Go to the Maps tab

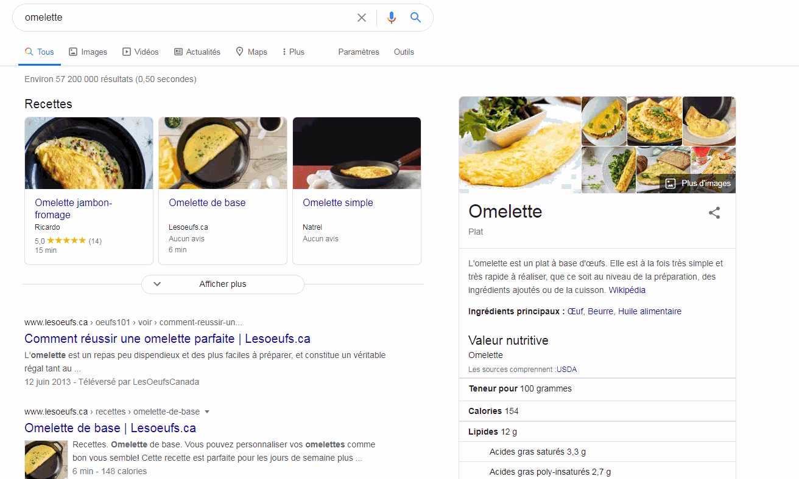[252, 52]
